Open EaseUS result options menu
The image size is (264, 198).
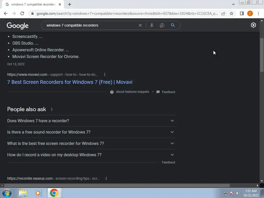(106, 178)
